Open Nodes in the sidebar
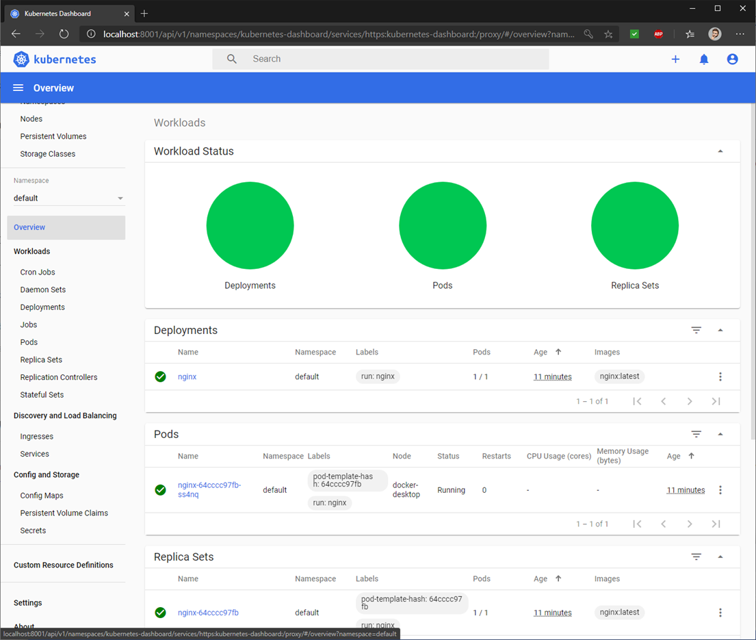The image size is (756, 640). 31,118
